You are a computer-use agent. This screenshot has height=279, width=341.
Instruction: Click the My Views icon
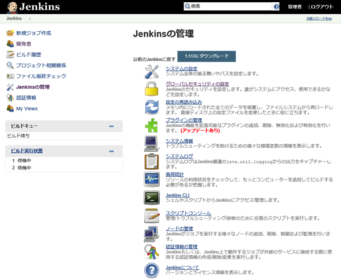[10, 109]
